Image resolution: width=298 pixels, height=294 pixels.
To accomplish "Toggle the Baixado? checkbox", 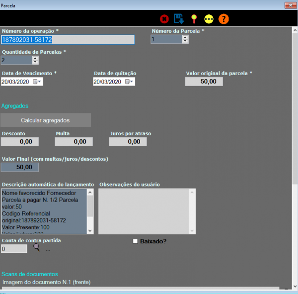I will (x=135, y=241).
